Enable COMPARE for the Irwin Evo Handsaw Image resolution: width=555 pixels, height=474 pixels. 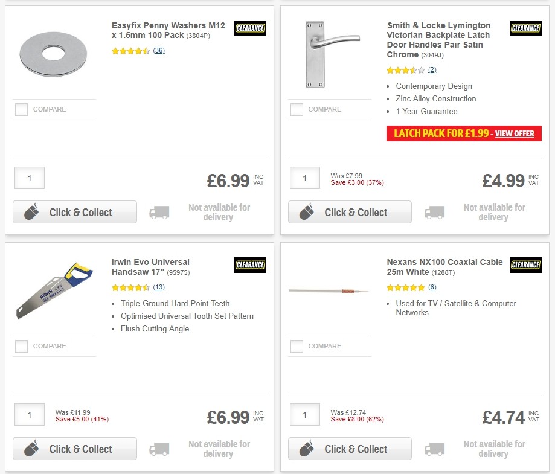click(21, 346)
